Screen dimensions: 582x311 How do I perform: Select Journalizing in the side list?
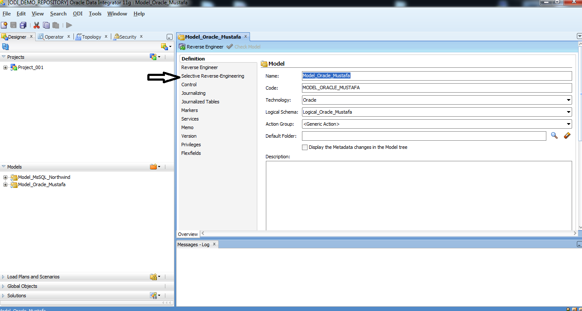tap(193, 93)
